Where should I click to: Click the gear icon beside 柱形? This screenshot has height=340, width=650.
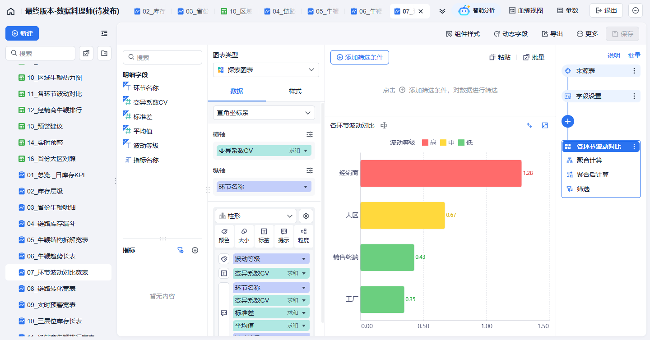(306, 216)
